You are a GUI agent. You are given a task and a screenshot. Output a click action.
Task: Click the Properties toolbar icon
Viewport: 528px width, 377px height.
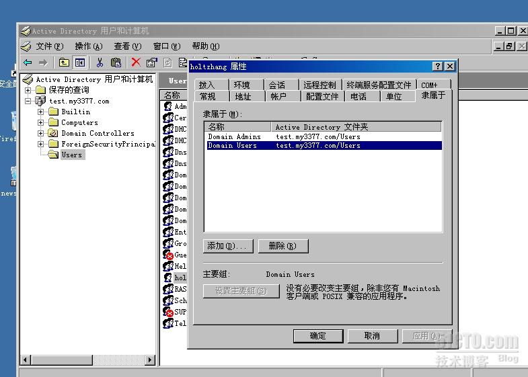click(x=152, y=62)
